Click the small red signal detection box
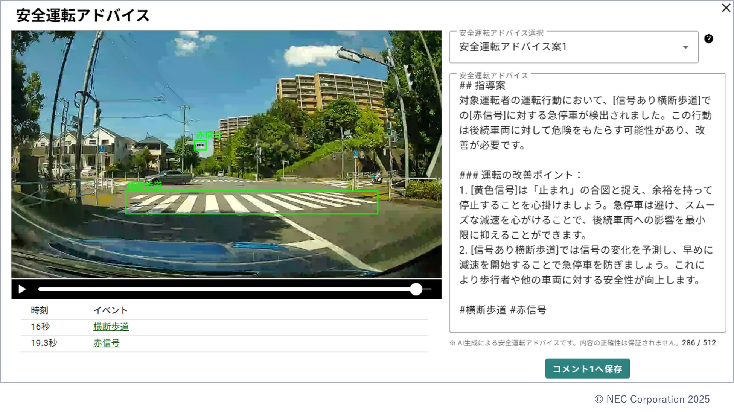 coord(200,145)
